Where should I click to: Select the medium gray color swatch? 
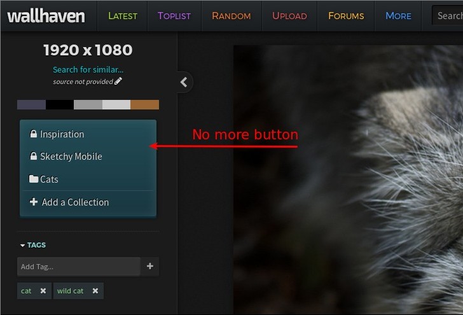(88, 104)
